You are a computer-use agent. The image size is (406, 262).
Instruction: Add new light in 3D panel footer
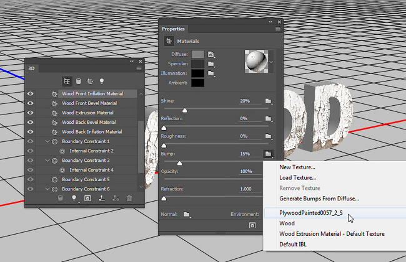coord(74,198)
